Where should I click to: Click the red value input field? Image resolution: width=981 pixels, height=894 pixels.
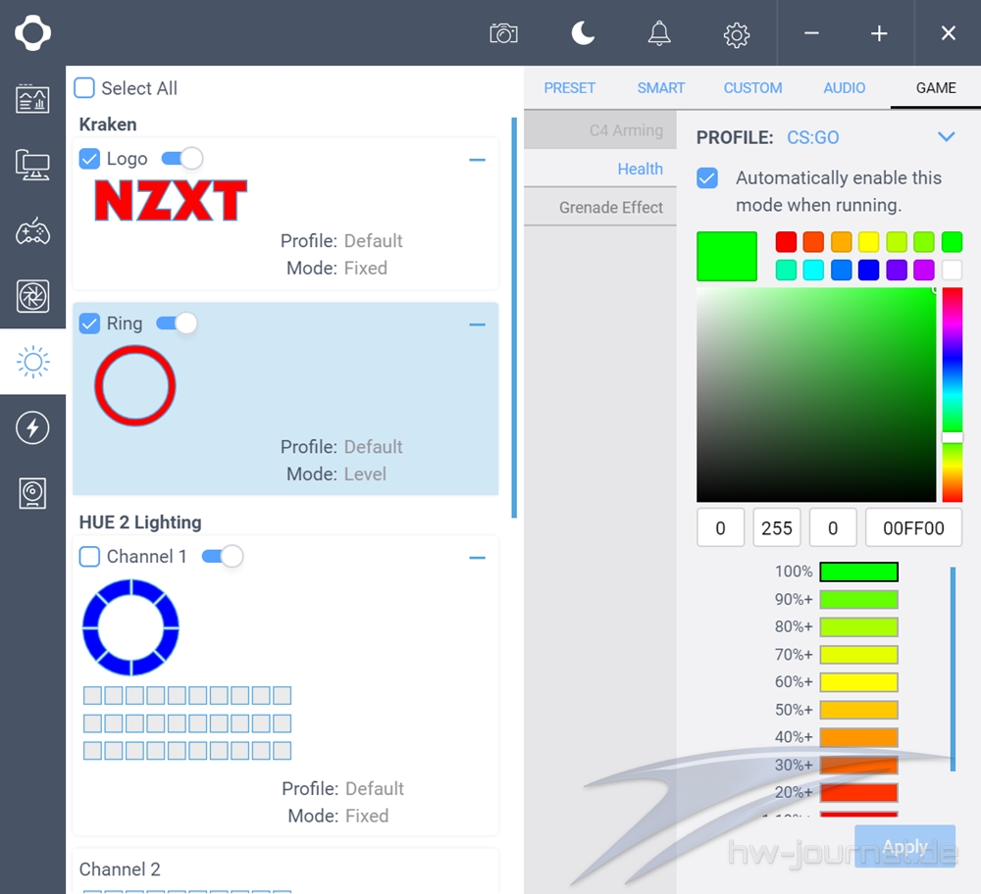[x=720, y=527]
